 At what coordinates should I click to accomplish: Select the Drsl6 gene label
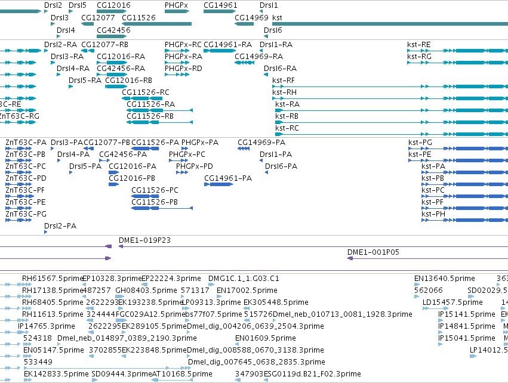point(273,30)
